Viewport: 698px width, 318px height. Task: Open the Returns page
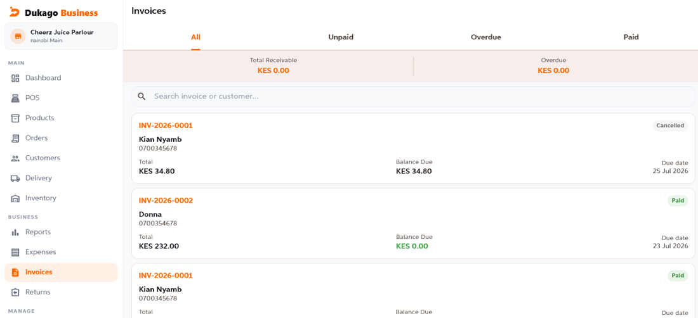[61, 292]
